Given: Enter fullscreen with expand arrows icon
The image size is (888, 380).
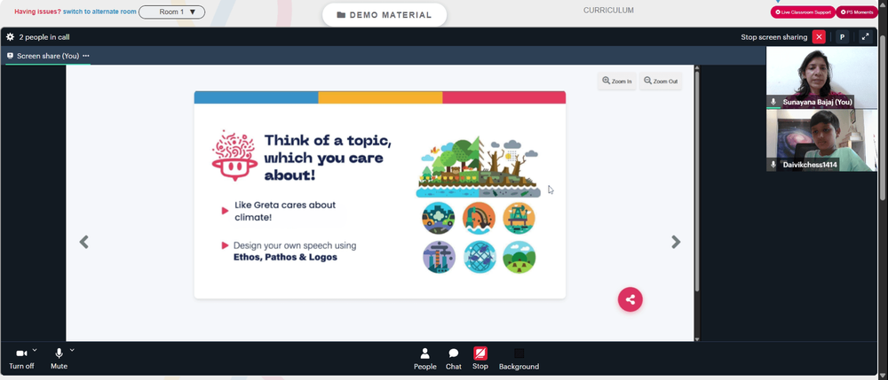Looking at the screenshot, I should 865,37.
